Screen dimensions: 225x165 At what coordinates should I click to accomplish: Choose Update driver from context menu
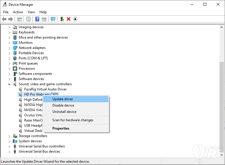[x=76, y=99]
